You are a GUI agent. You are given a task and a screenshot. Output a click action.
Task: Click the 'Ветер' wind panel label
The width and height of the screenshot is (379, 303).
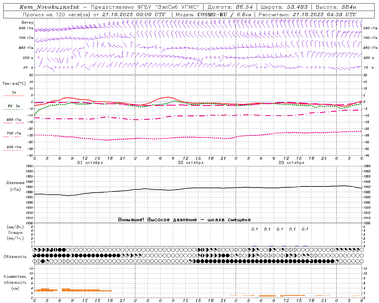[x=27, y=22]
